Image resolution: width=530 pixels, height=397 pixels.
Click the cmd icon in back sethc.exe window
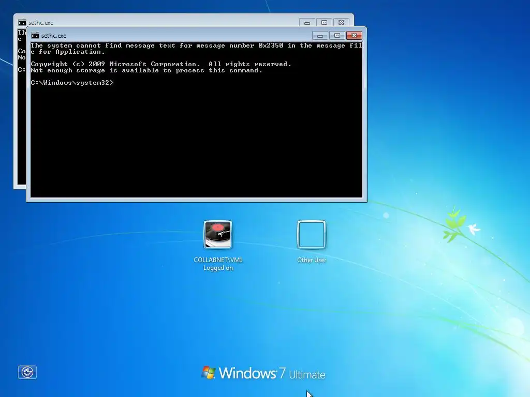tap(22, 23)
